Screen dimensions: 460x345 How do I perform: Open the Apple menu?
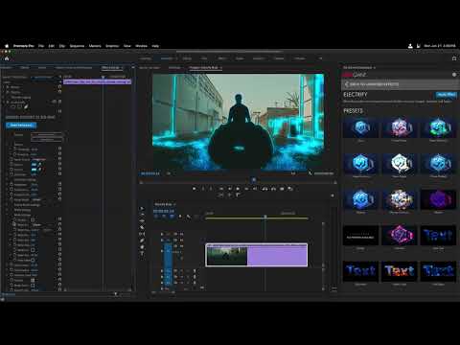[x=7, y=46]
